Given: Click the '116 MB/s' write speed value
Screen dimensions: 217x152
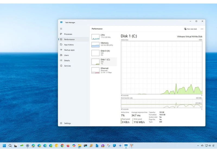Looking at the screenshot, I should click(x=139, y=122).
